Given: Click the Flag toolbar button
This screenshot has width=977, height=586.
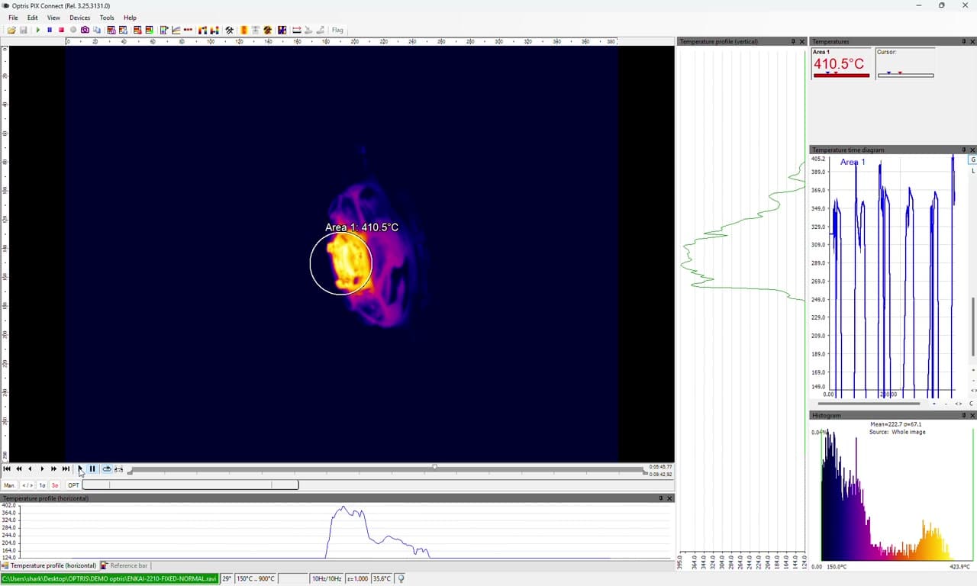Looking at the screenshot, I should tap(337, 31).
